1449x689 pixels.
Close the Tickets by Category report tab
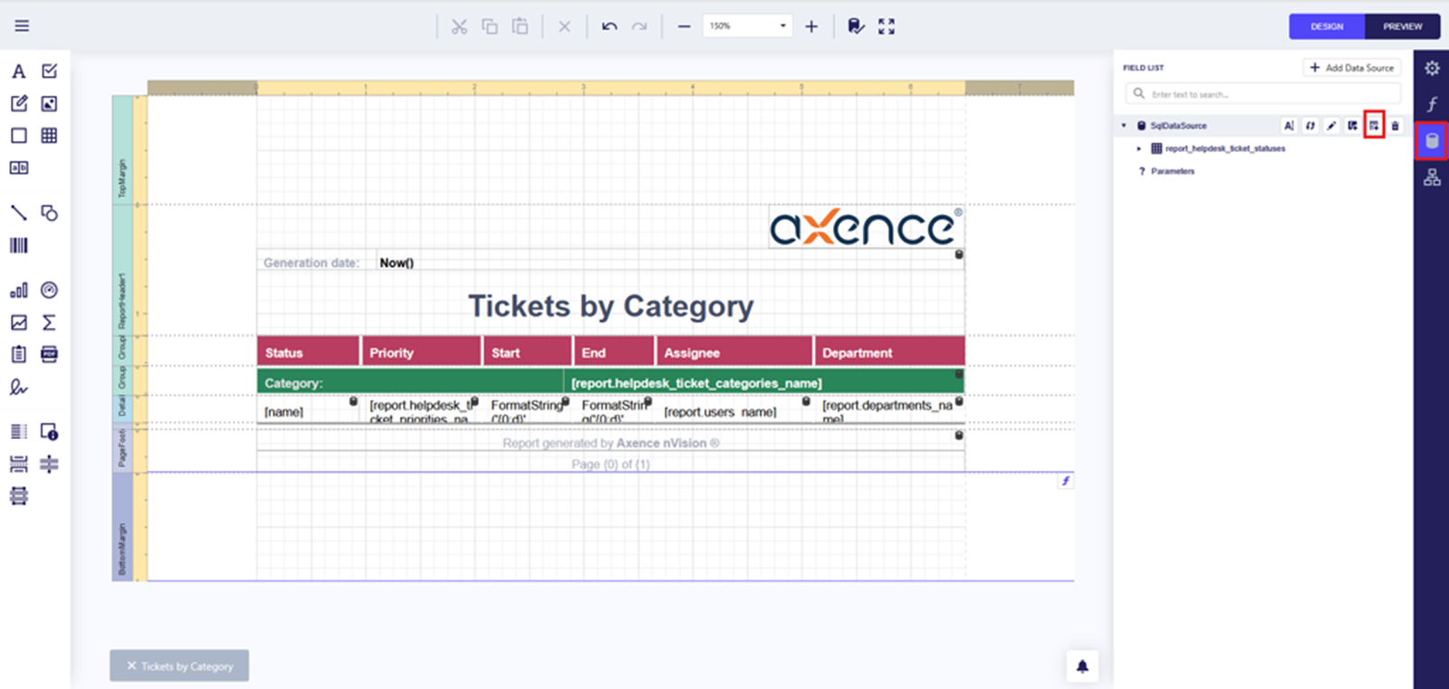131,665
